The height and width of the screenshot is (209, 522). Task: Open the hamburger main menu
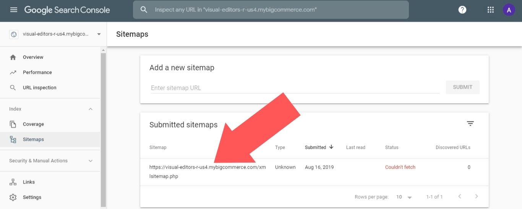14,10
